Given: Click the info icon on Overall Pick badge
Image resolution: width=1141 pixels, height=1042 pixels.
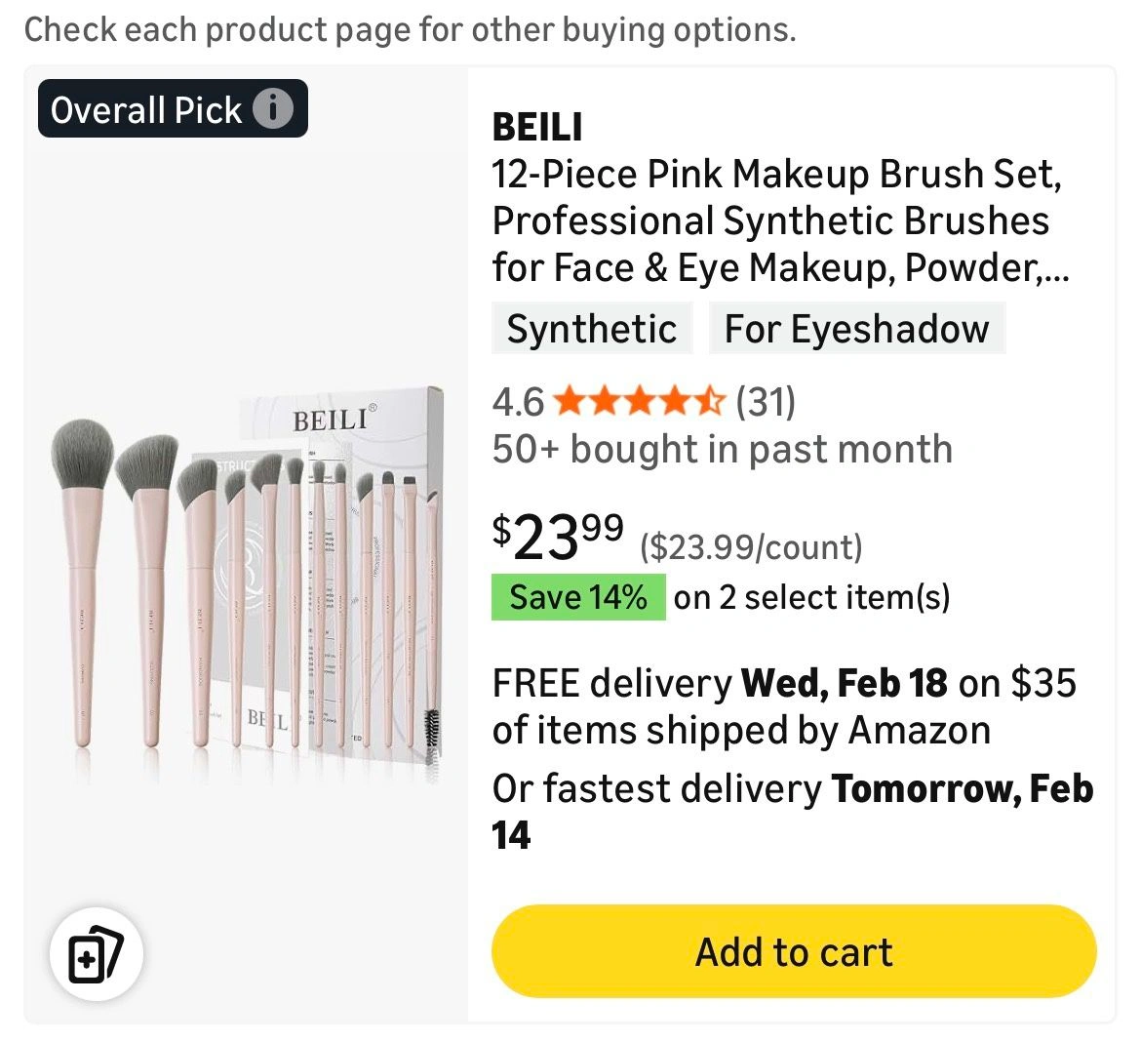Looking at the screenshot, I should (x=273, y=109).
